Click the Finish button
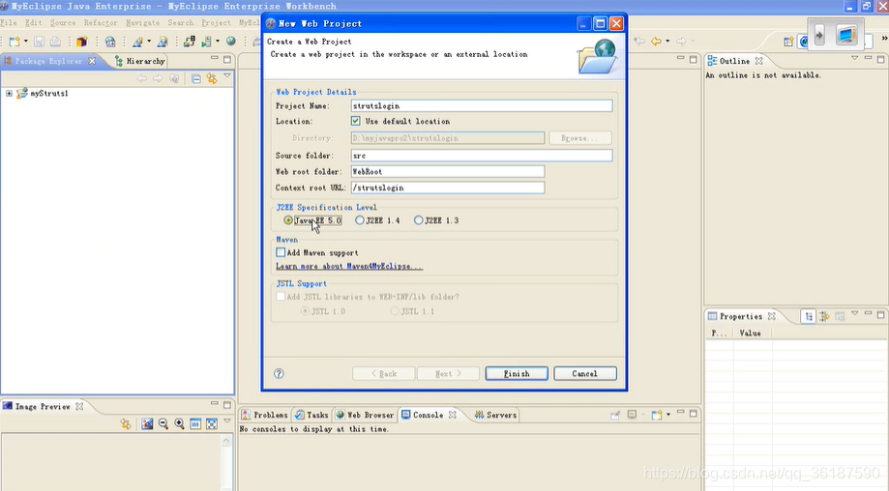 coord(517,374)
